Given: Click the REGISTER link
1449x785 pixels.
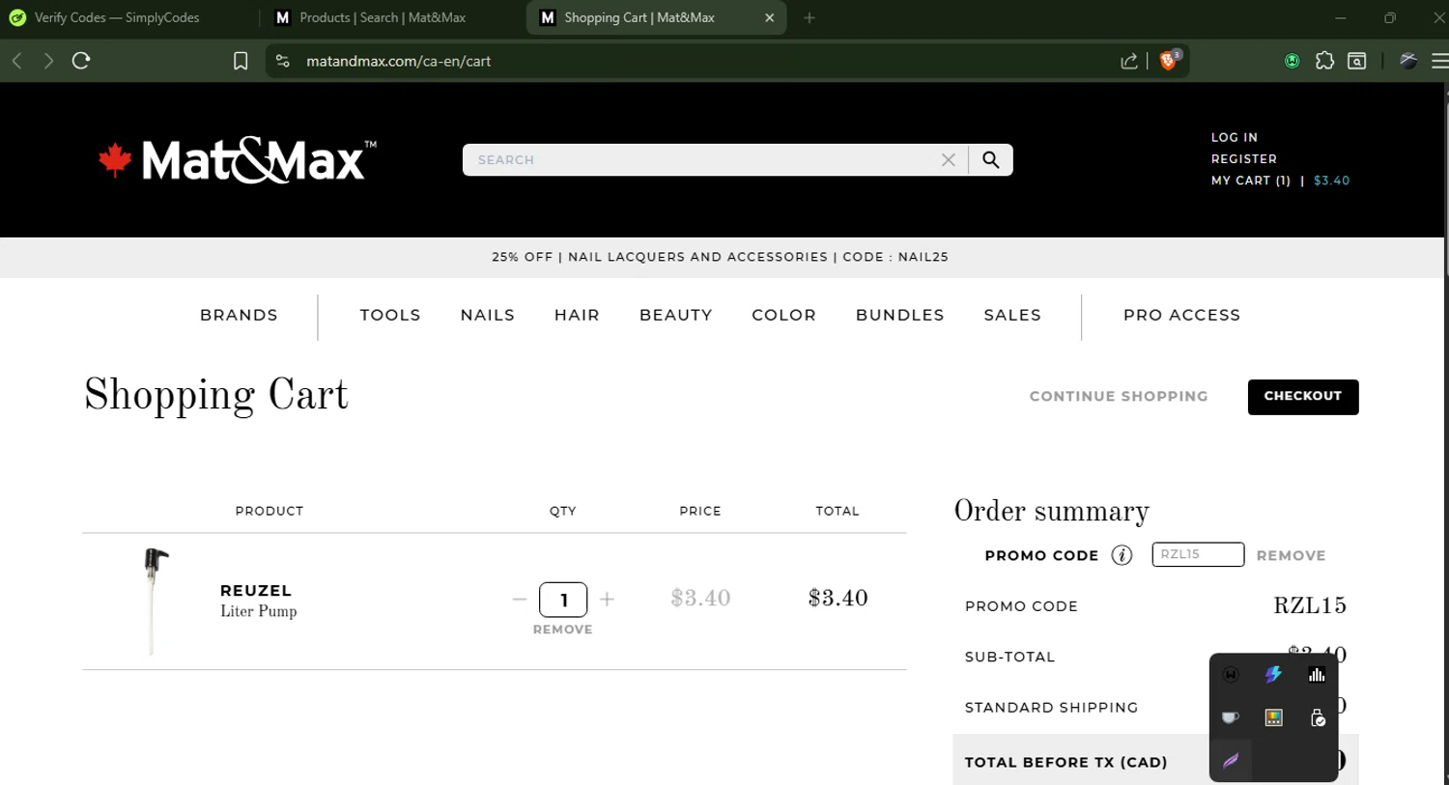Looking at the screenshot, I should pyautogui.click(x=1244, y=158).
